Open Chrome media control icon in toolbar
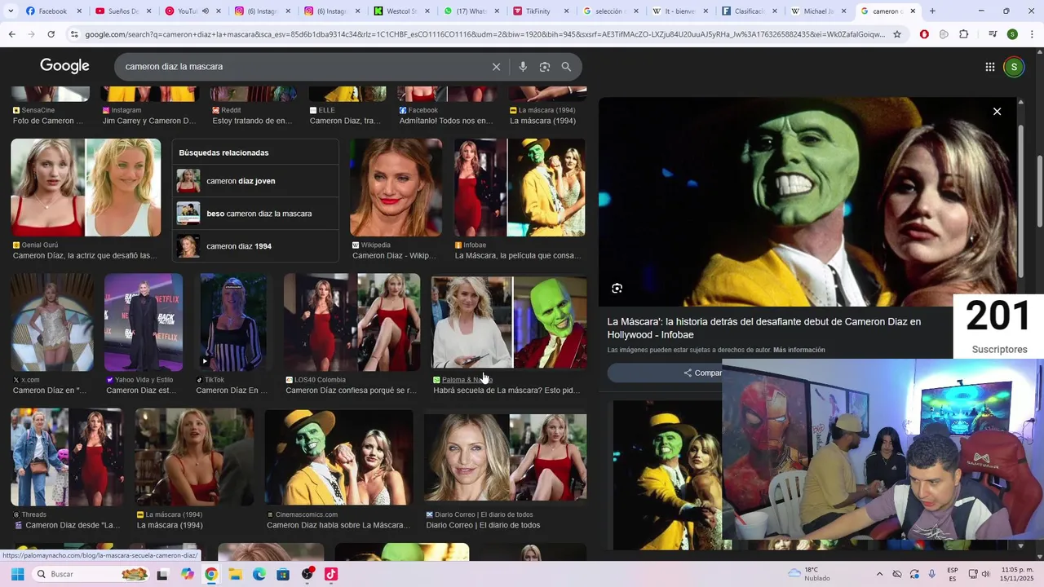The image size is (1044, 587). click(993, 34)
